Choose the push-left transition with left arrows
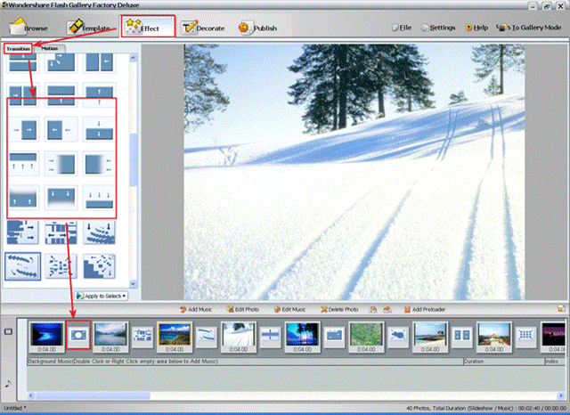Screen dimensions: 570x415 61,129
